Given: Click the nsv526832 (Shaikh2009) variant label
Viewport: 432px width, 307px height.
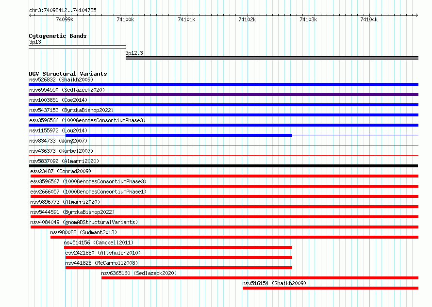Looking at the screenshot, I should pos(61,80).
